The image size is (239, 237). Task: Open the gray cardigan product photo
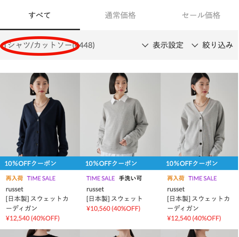click(199, 115)
